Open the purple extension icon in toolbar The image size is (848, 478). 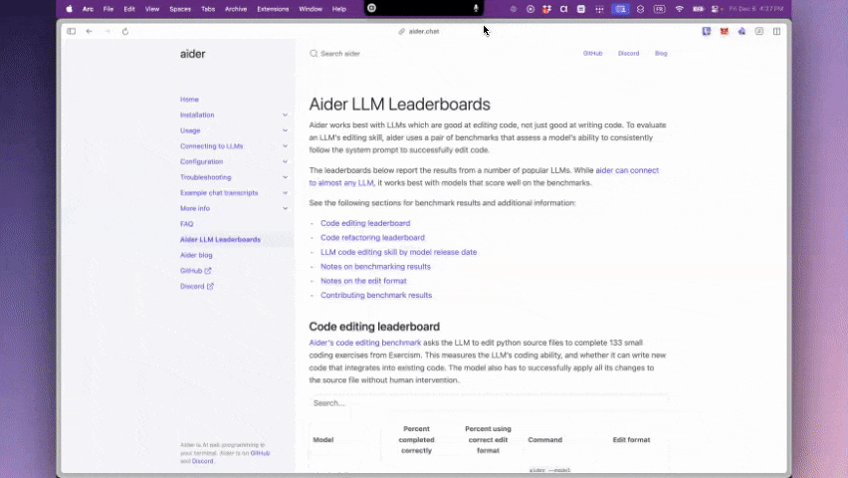[742, 32]
